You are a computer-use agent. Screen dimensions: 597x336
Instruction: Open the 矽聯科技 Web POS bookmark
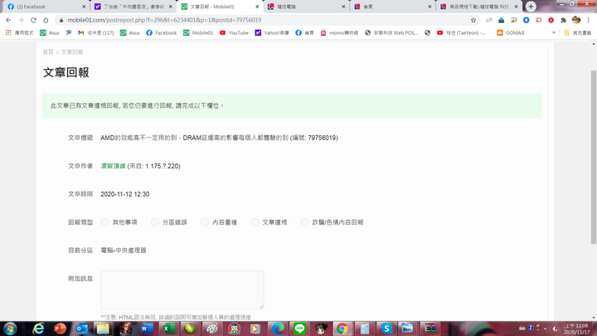(x=391, y=32)
